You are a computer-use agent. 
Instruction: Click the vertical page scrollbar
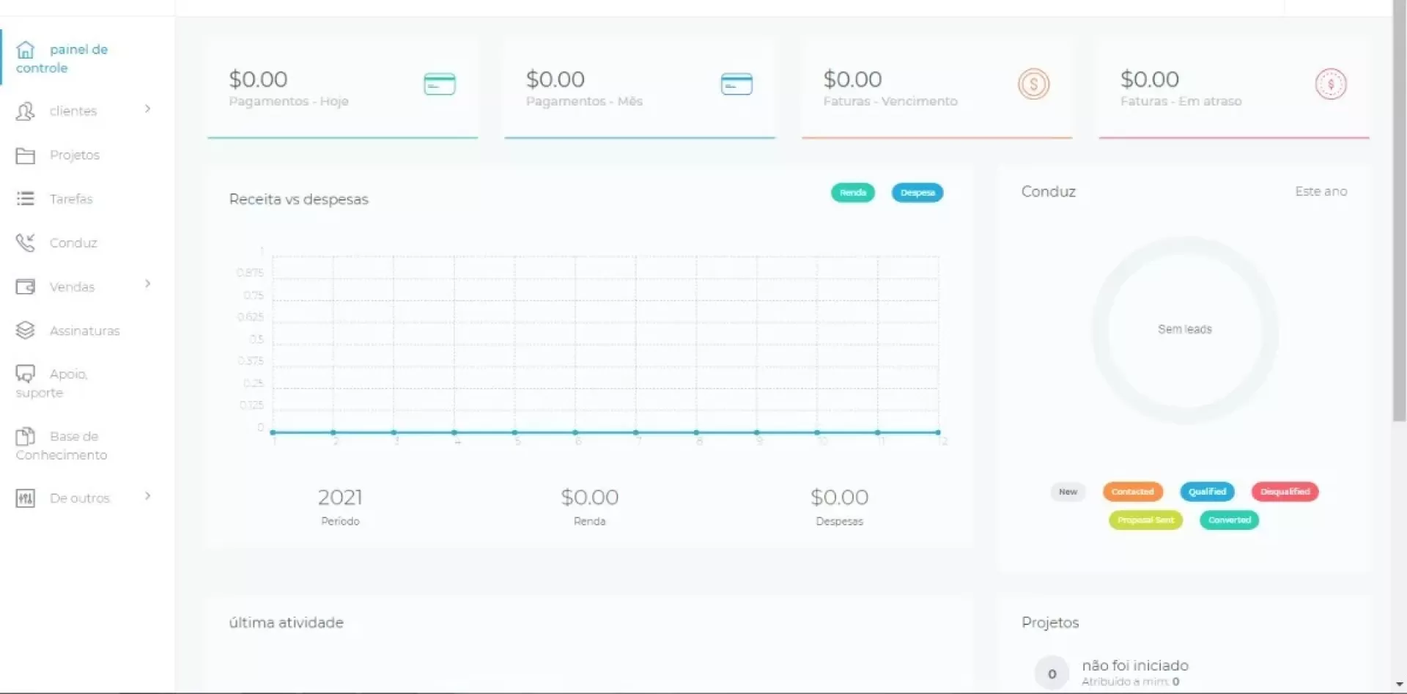pos(1399,220)
